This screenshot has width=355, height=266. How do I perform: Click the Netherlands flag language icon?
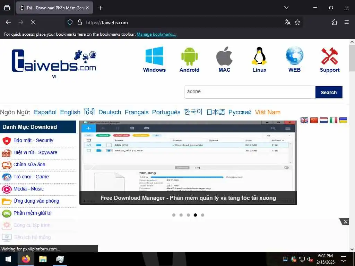(x=324, y=120)
